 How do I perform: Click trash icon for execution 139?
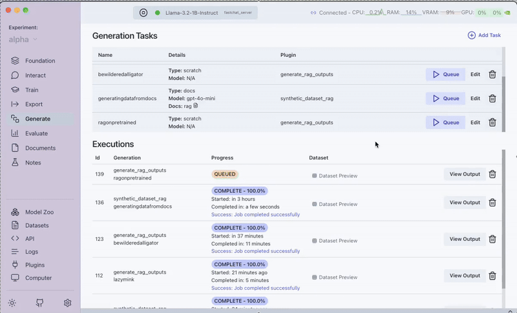[x=492, y=174]
